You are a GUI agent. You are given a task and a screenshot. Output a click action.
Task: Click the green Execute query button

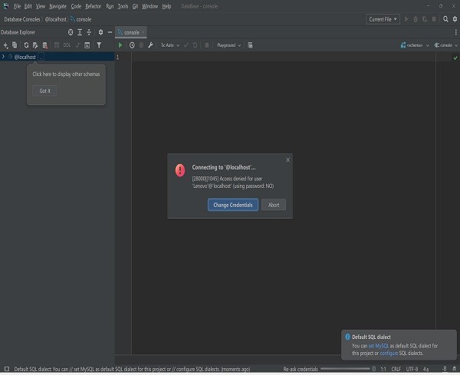point(120,45)
